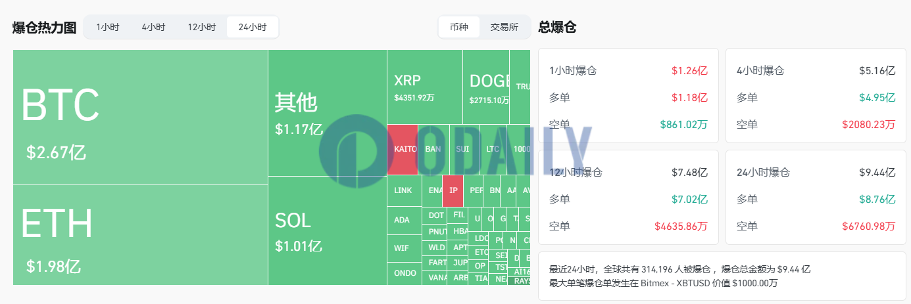Viewport: 911px width, 304px height.
Task: Click the short liquidation value $2080.23万
Action: click(x=869, y=124)
